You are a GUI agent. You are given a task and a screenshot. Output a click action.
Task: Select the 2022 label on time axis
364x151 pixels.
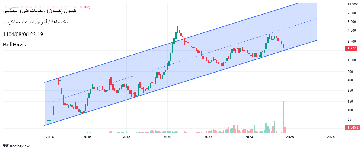click(x=208, y=137)
